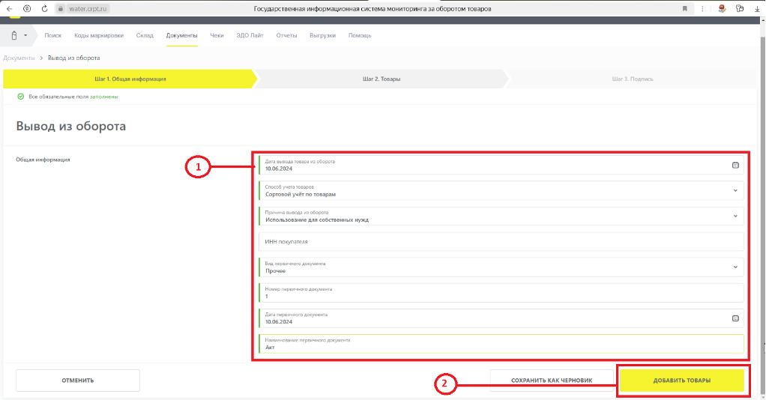
Task: Click the 'Общая информация' section label
Action: pos(43,160)
